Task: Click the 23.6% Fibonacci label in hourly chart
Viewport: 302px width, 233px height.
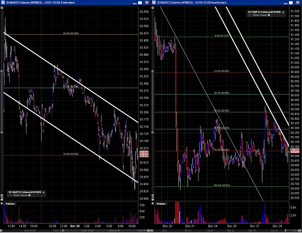Action: [222, 71]
